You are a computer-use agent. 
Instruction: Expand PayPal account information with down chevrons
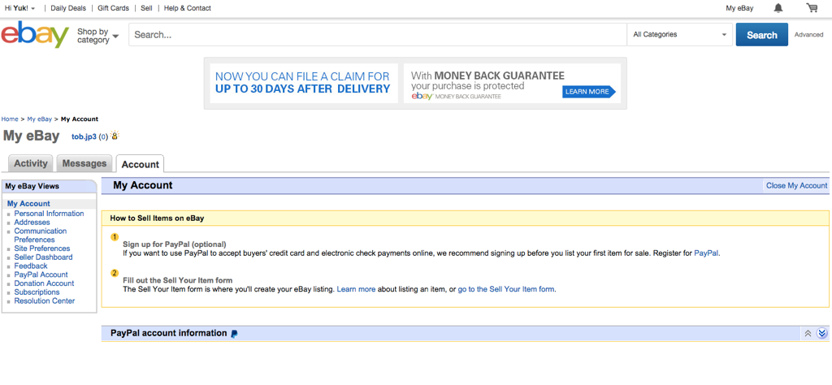[821, 334]
